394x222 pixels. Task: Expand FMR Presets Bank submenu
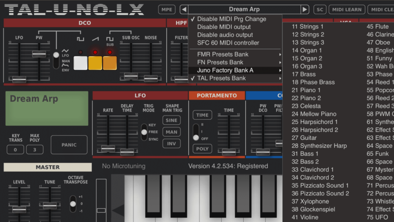[235, 54]
